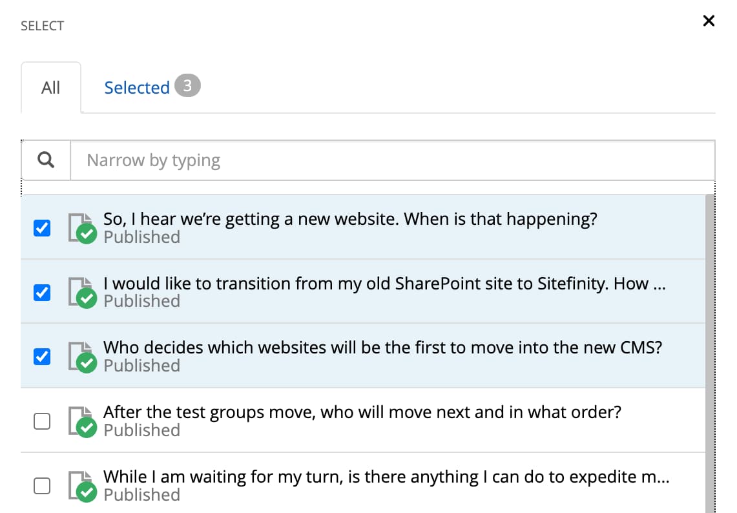Uncheck the 'Who decides' checkbox
The image size is (737, 513).
pos(41,356)
